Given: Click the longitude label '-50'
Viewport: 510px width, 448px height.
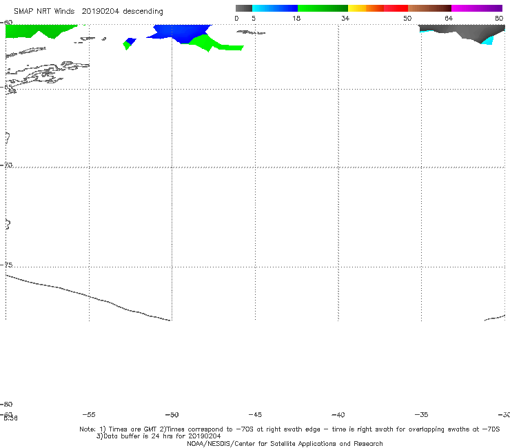Looking at the screenshot, I should pos(172,414).
